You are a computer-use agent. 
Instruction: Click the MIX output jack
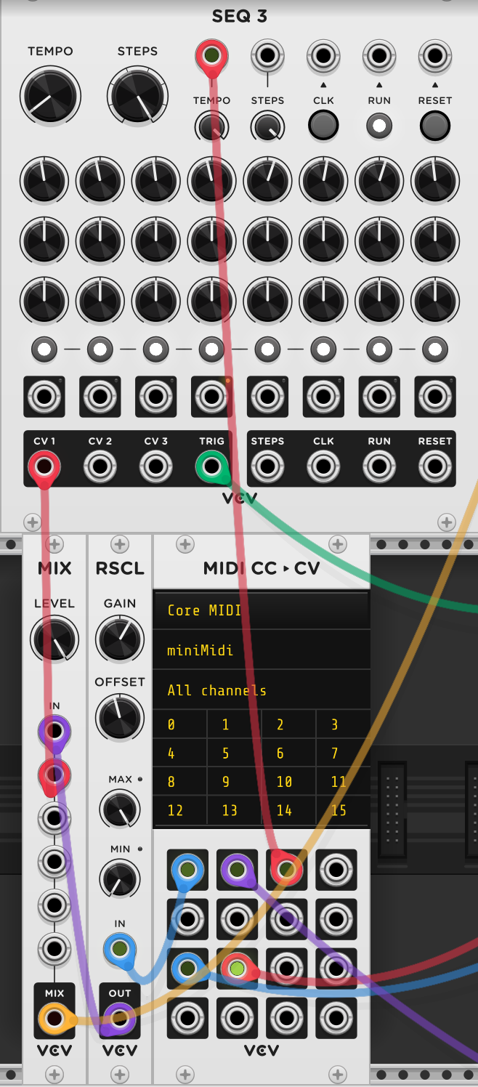click(x=54, y=1018)
